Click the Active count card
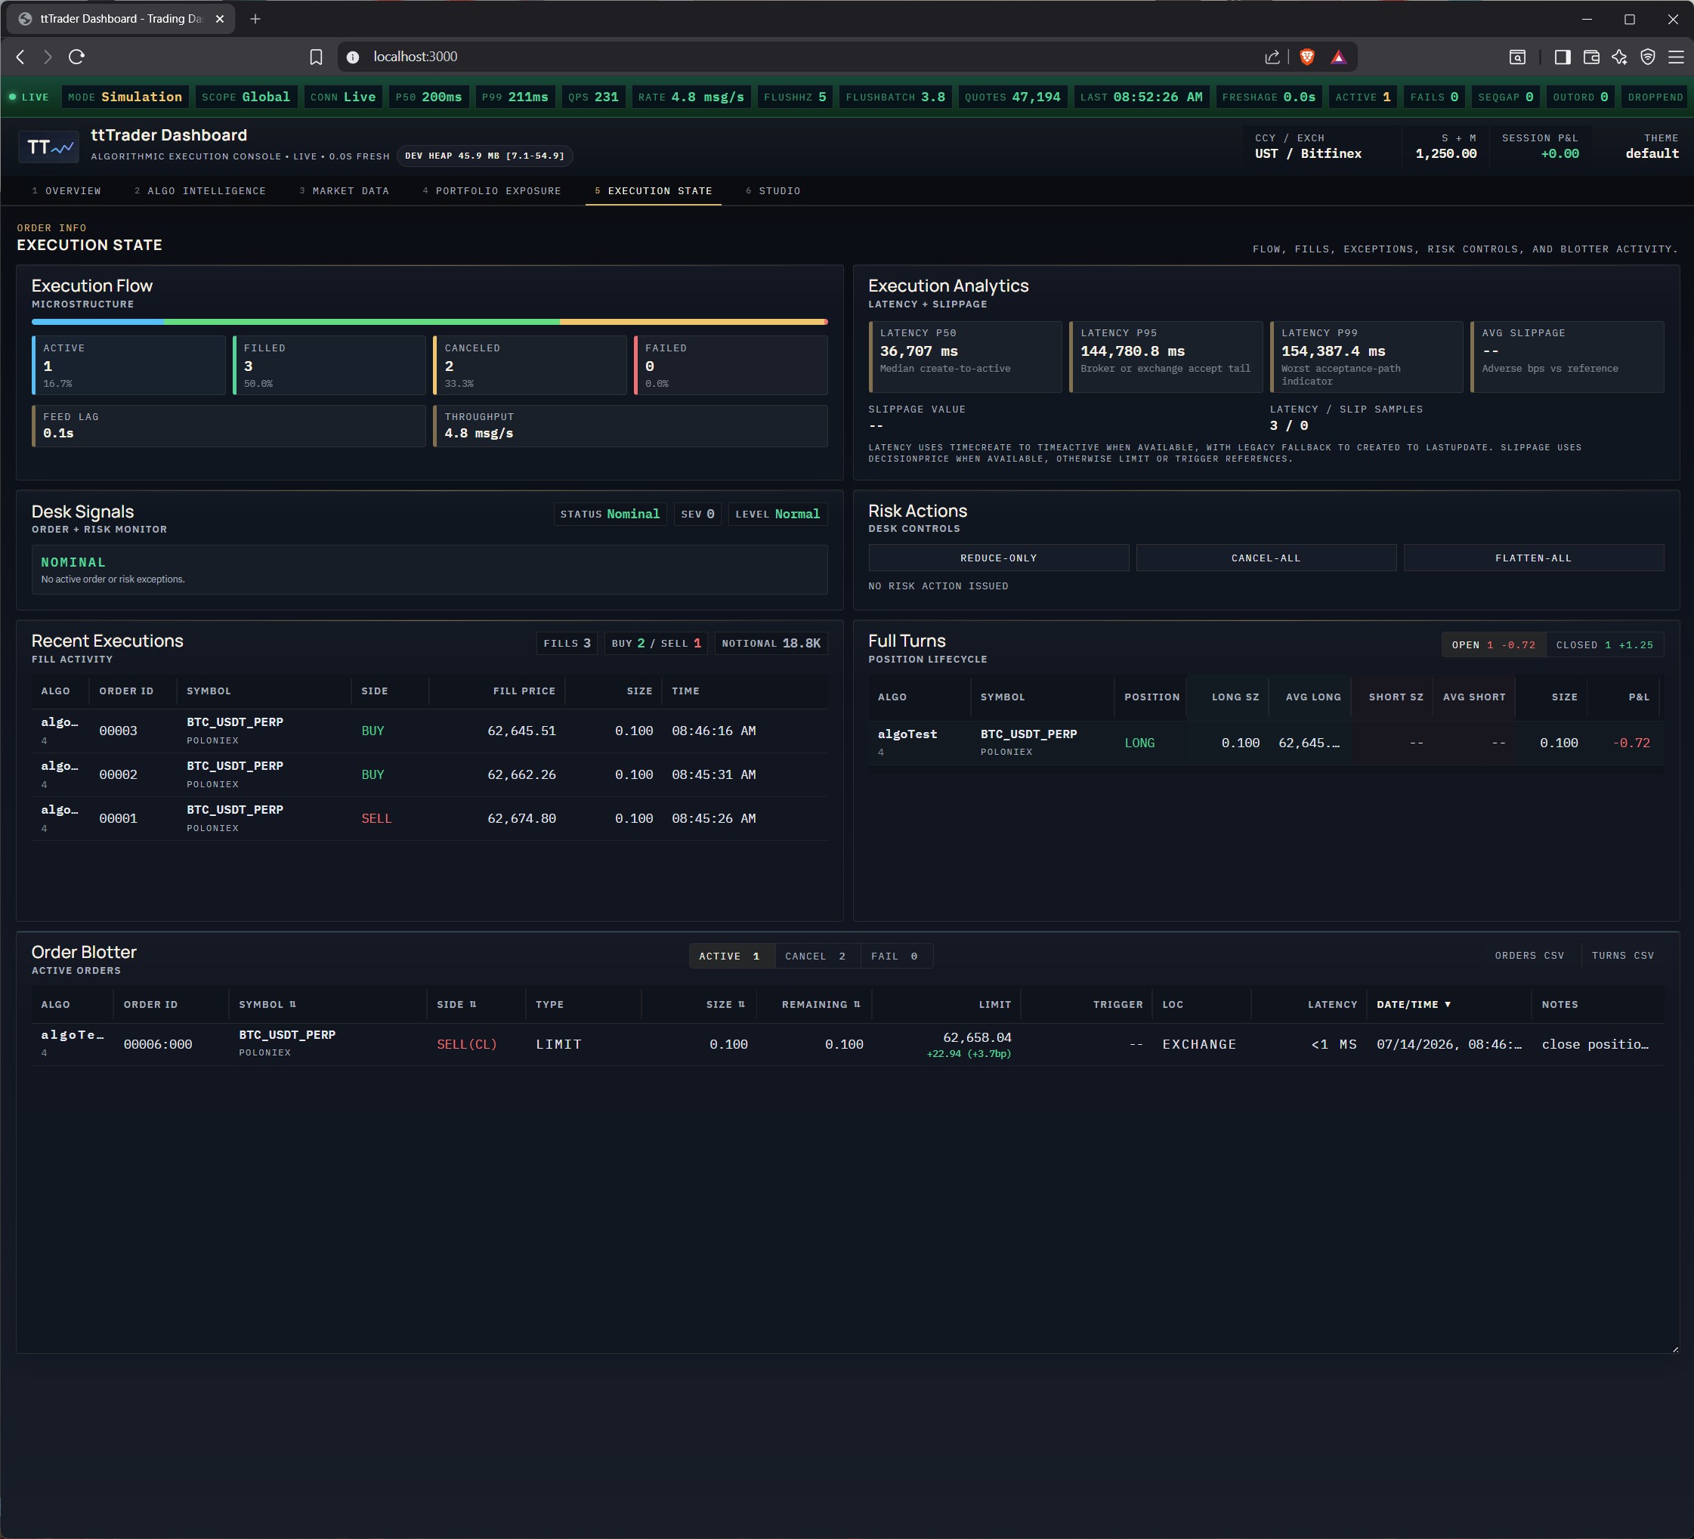 click(128, 366)
